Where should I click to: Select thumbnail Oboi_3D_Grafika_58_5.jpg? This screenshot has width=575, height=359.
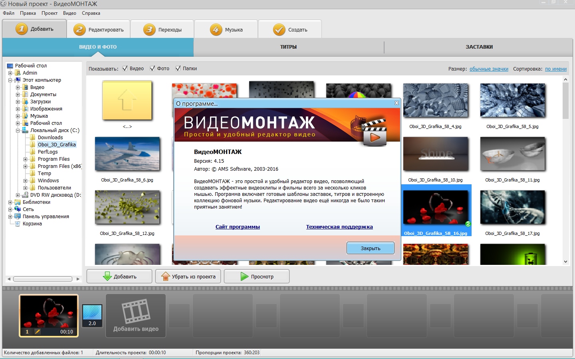click(513, 100)
